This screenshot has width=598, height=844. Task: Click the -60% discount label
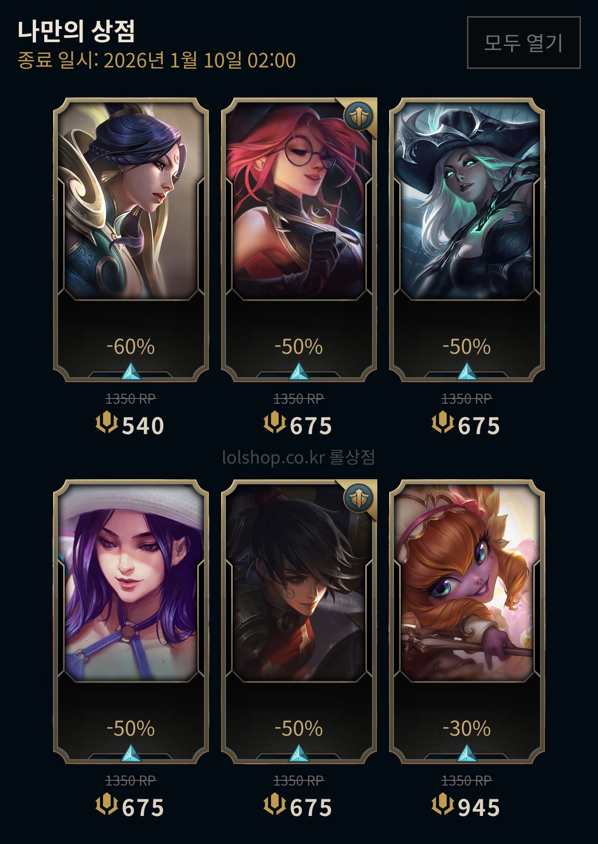click(131, 347)
